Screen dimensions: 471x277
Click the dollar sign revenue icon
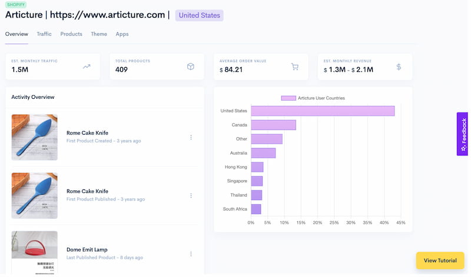(x=399, y=66)
